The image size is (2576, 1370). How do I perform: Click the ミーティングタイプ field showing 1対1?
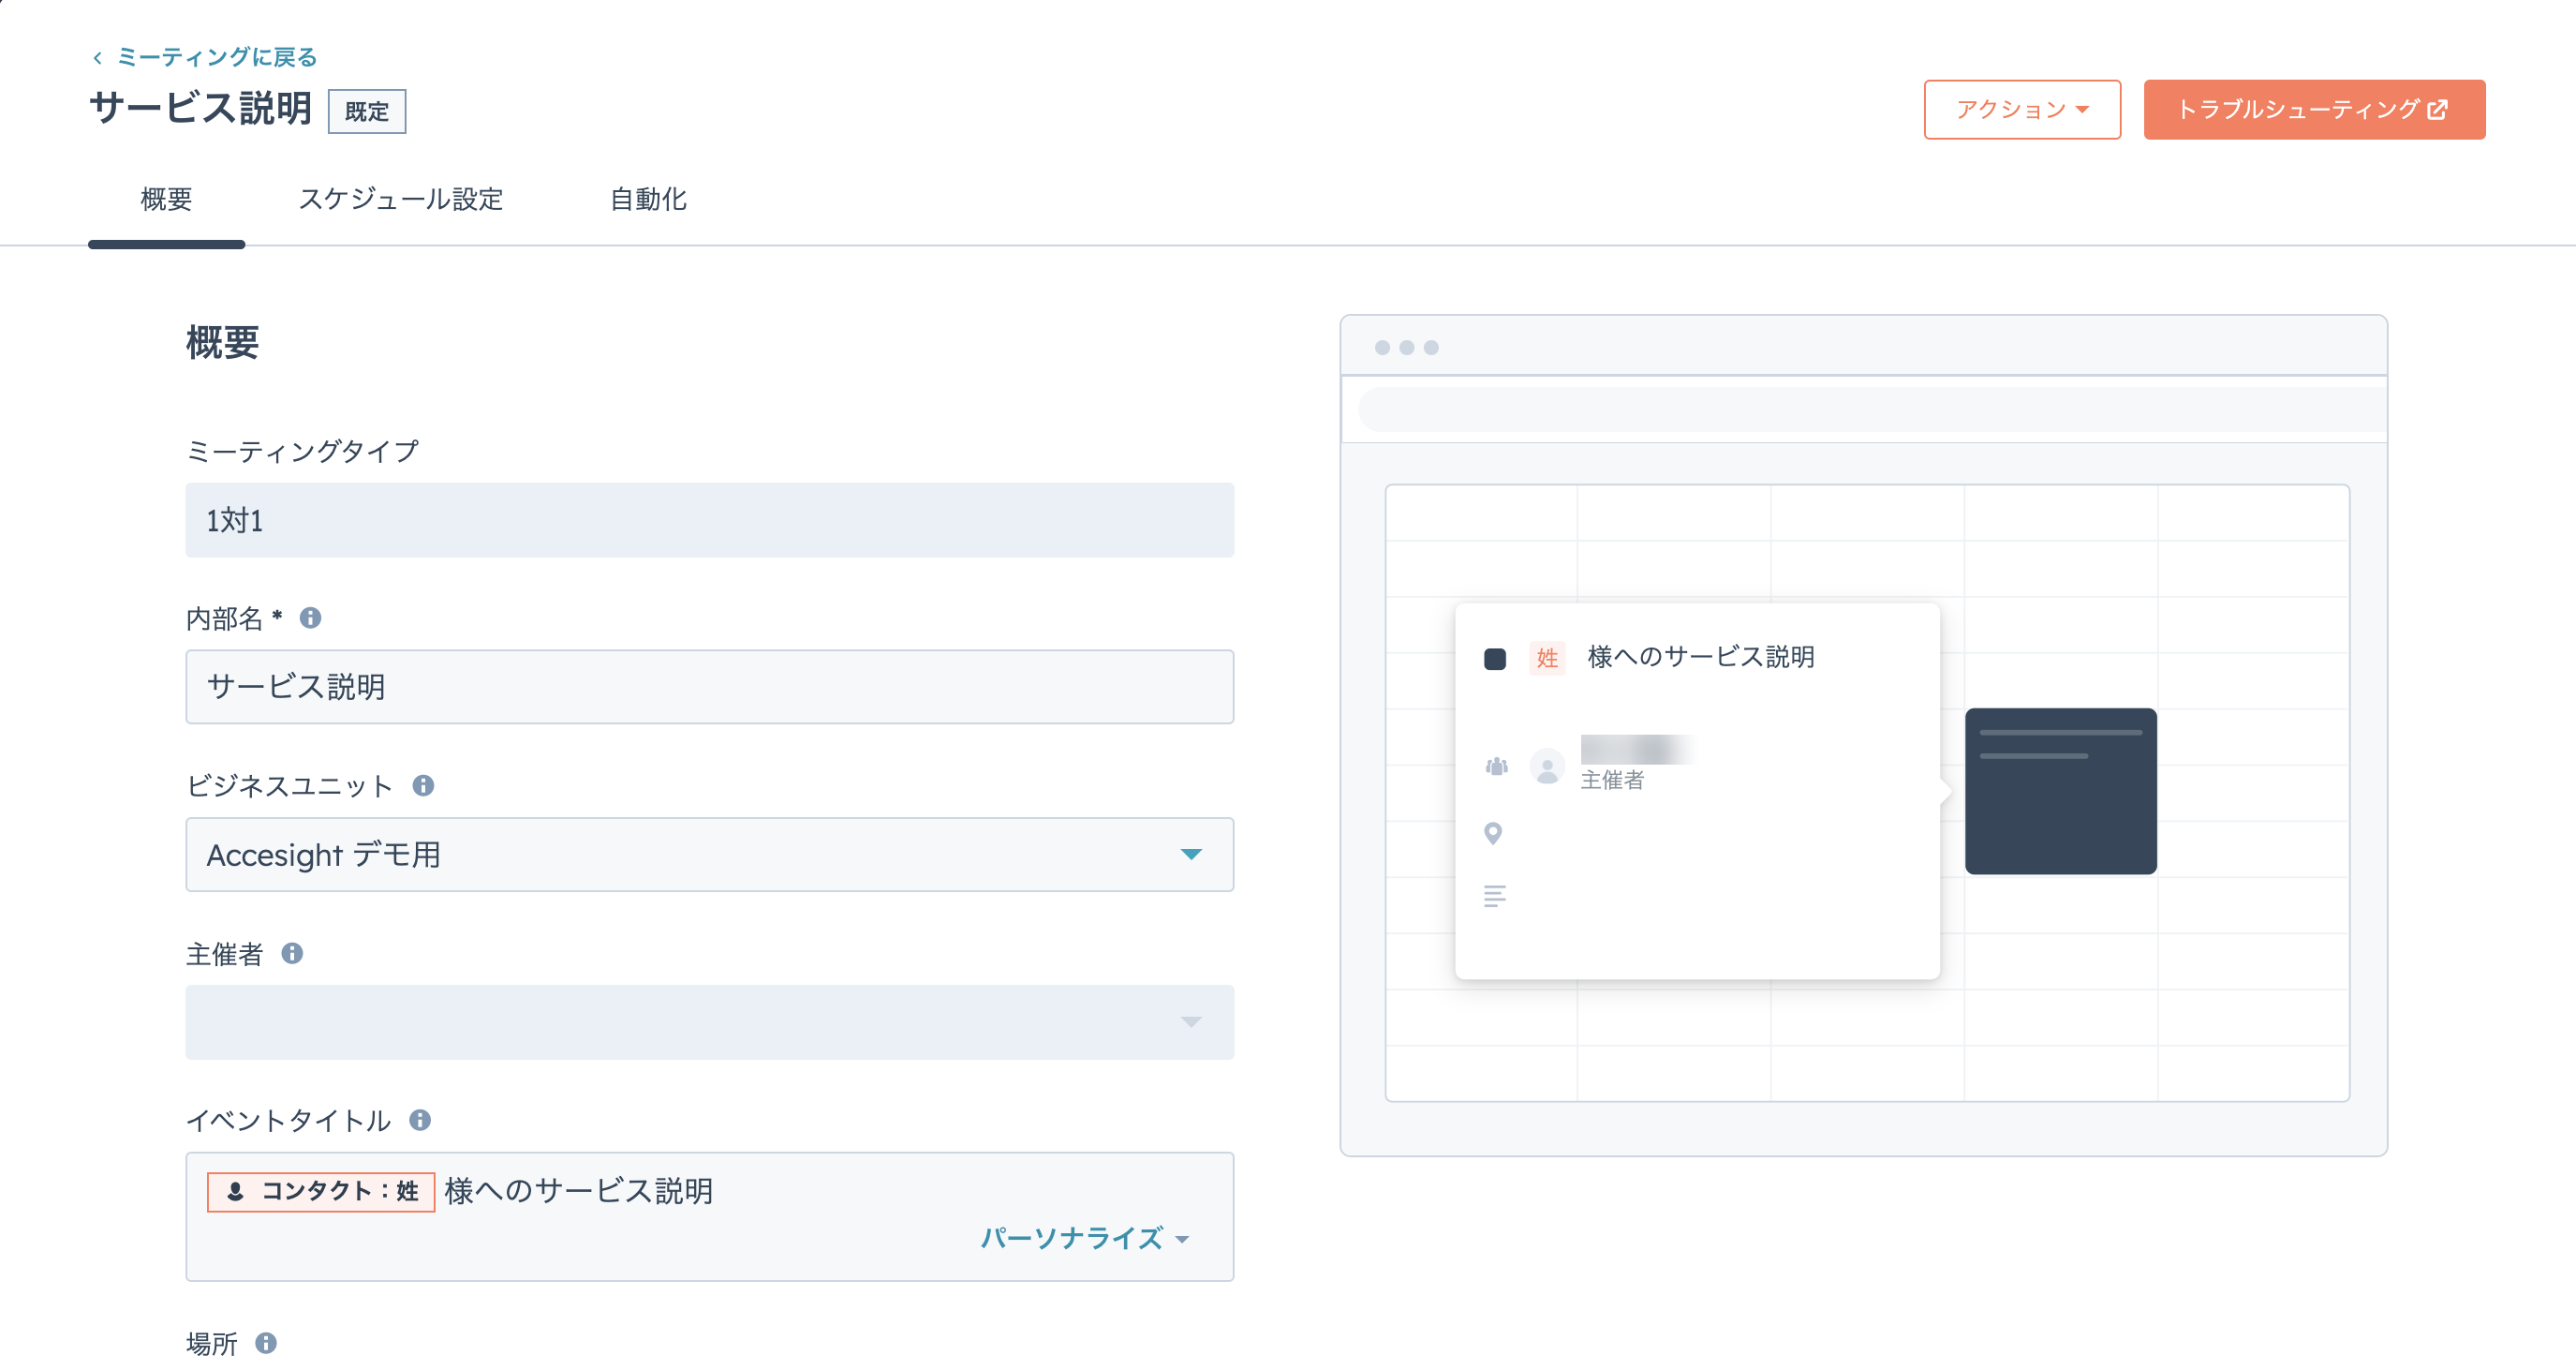[709, 520]
